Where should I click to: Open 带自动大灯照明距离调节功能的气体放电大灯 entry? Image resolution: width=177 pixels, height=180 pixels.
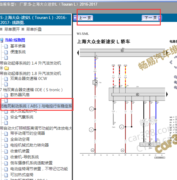click(x=36, y=128)
